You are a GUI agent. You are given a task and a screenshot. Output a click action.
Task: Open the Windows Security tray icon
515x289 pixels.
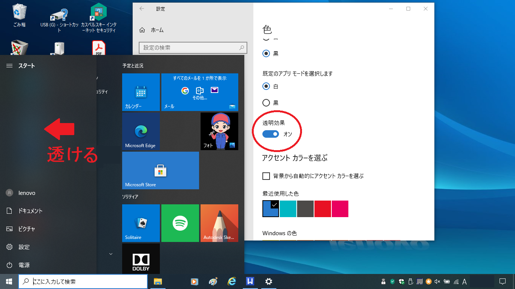click(x=402, y=281)
